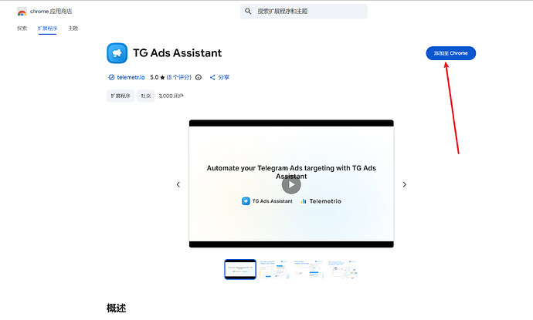The height and width of the screenshot is (320, 533).
Task: Open the 8 ratings link
Action: 178,77
